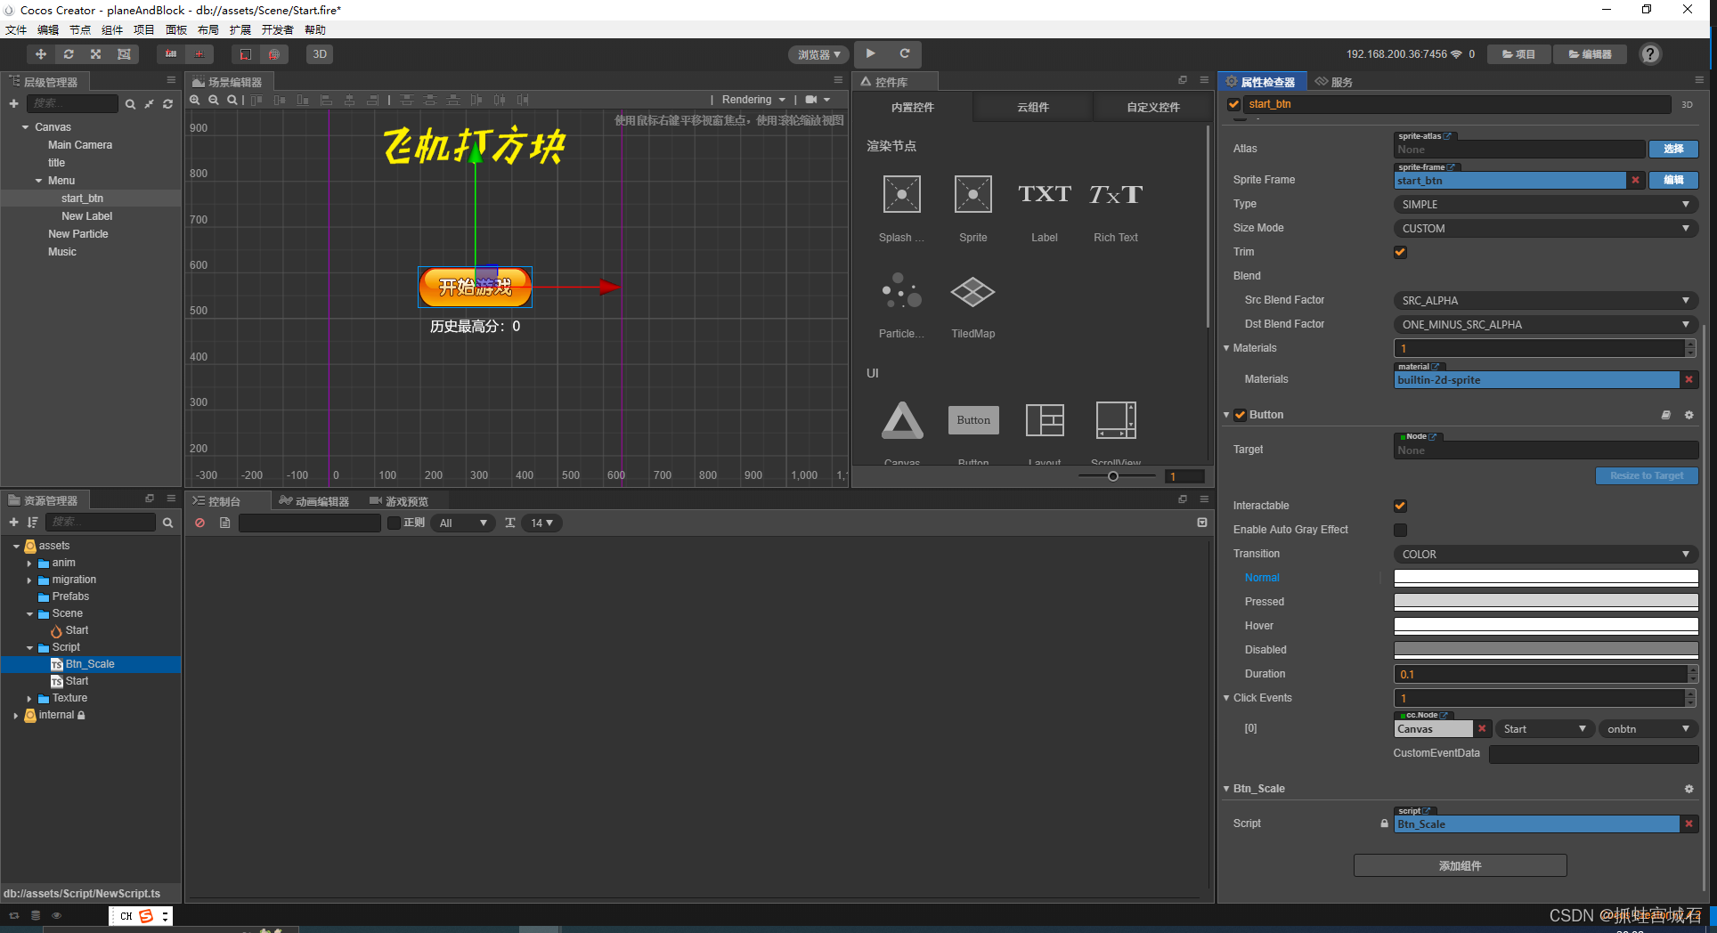The width and height of the screenshot is (1717, 933).
Task: Zoom out the scene editor
Action: [214, 100]
